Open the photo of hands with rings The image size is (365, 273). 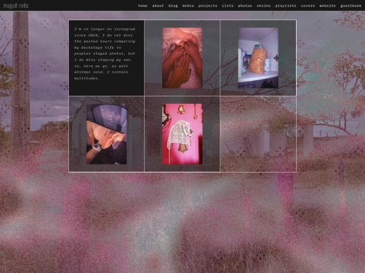pyautogui.click(x=182, y=58)
